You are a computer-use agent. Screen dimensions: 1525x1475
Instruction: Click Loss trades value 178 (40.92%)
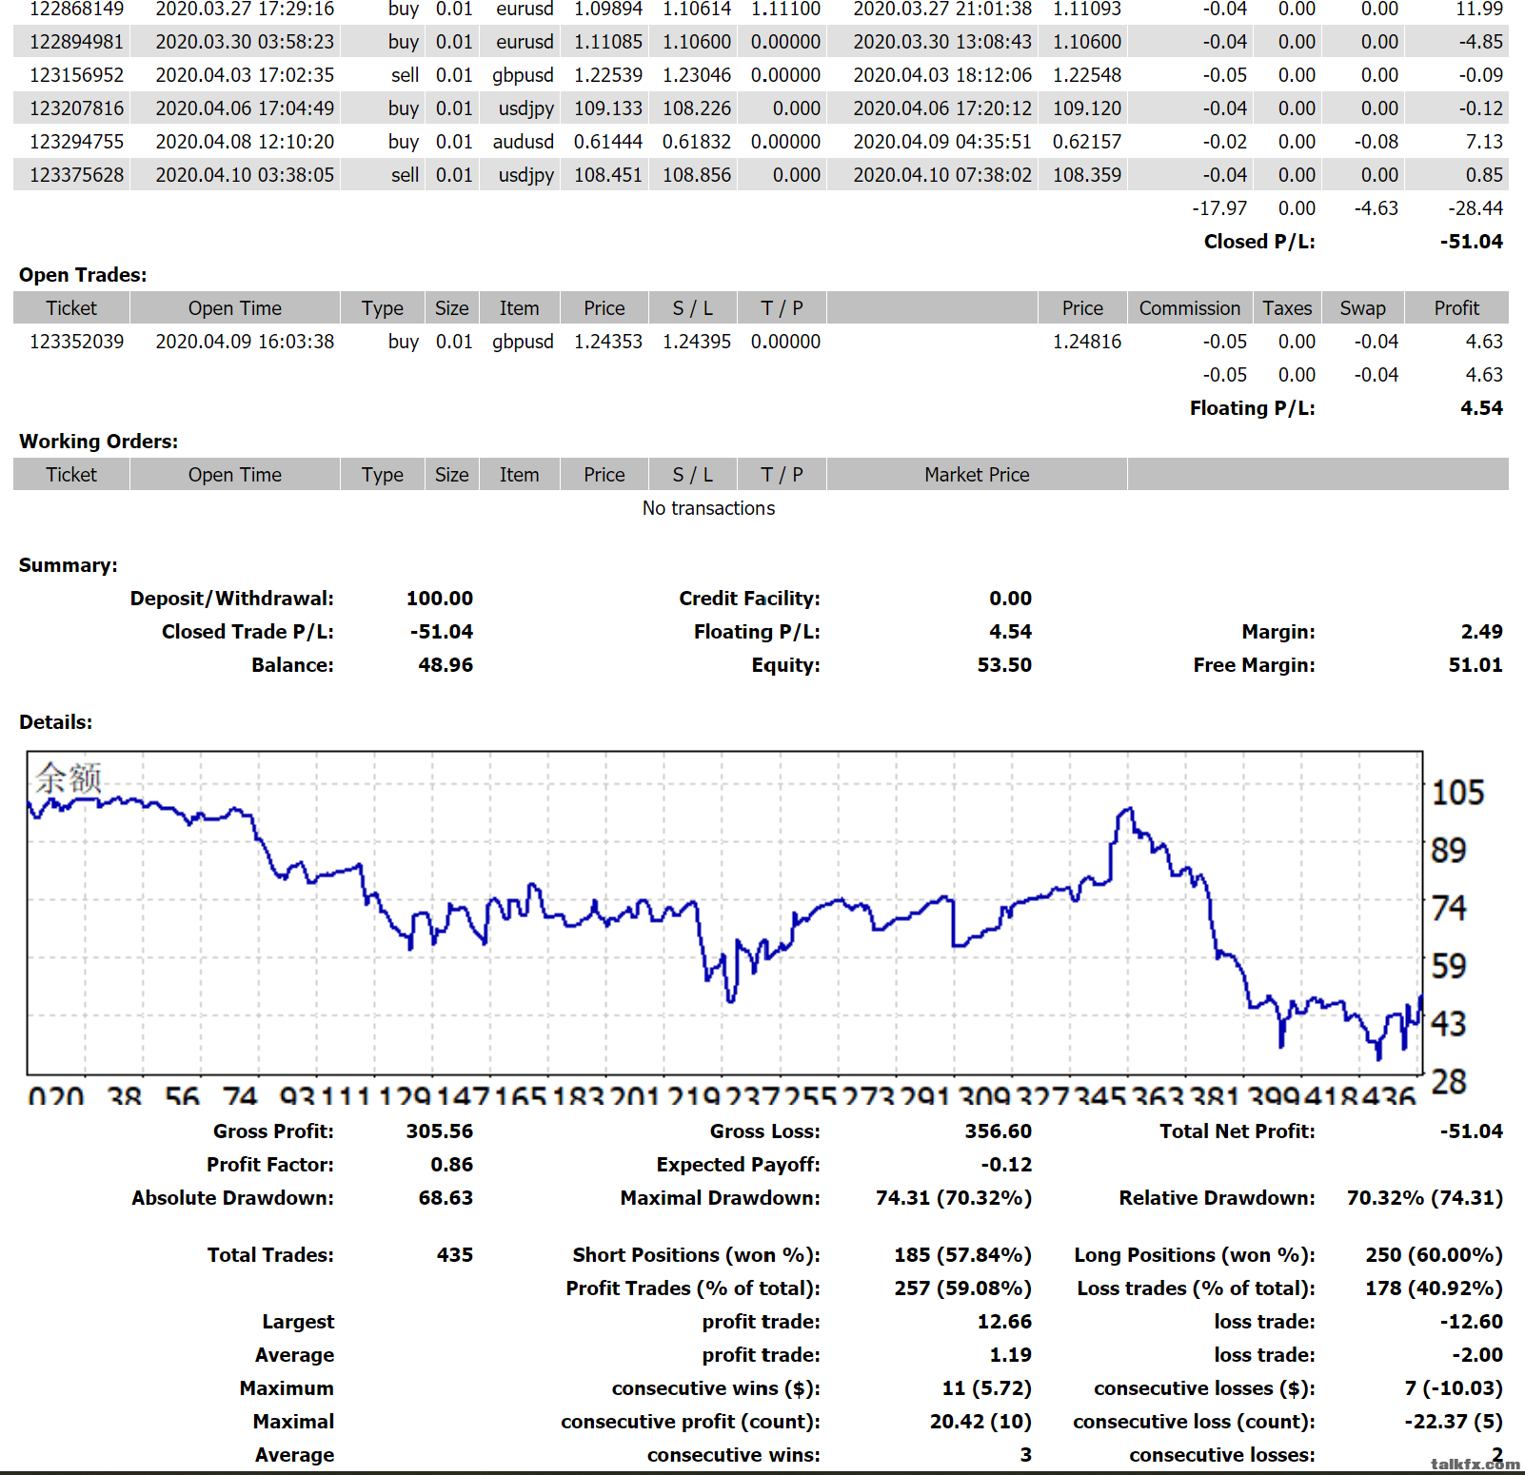click(x=1434, y=1288)
